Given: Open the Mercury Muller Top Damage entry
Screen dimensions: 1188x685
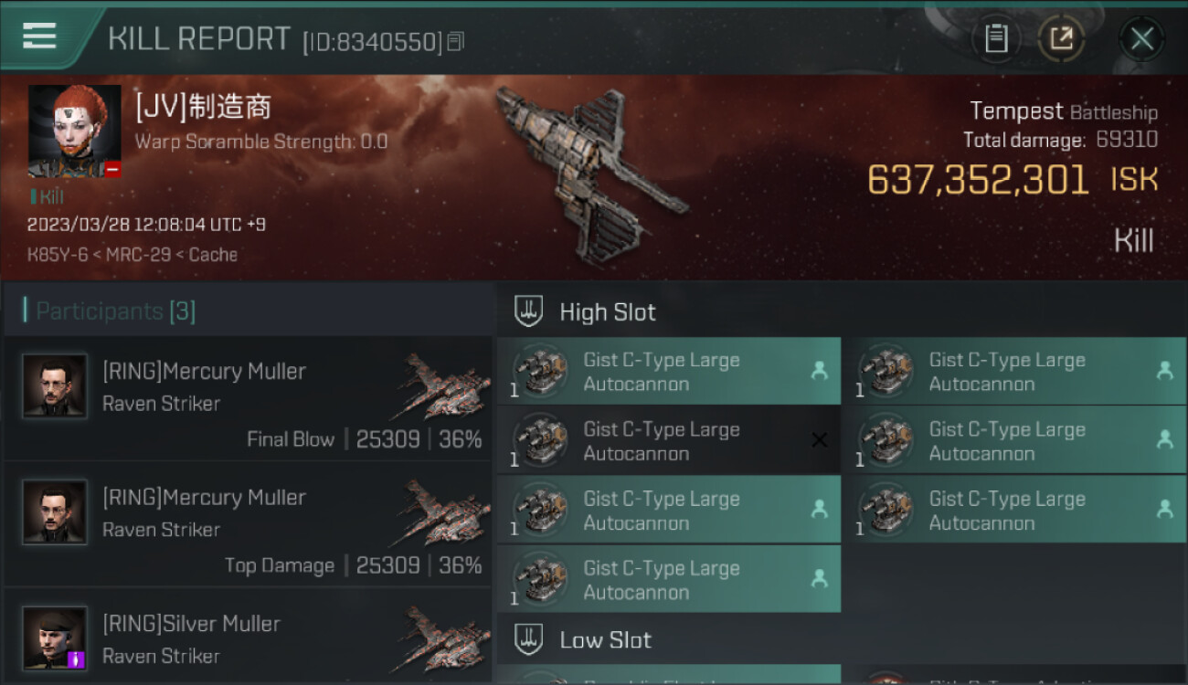Looking at the screenshot, I should (248, 524).
